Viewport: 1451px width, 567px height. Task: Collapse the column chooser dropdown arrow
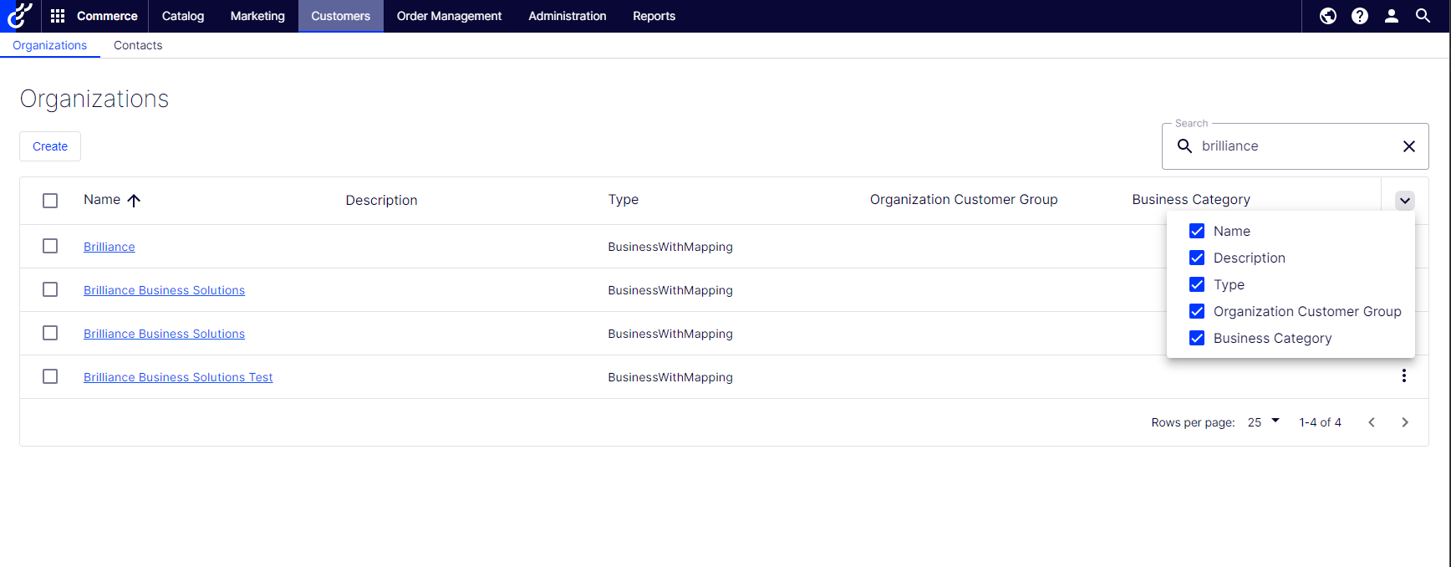coord(1405,200)
